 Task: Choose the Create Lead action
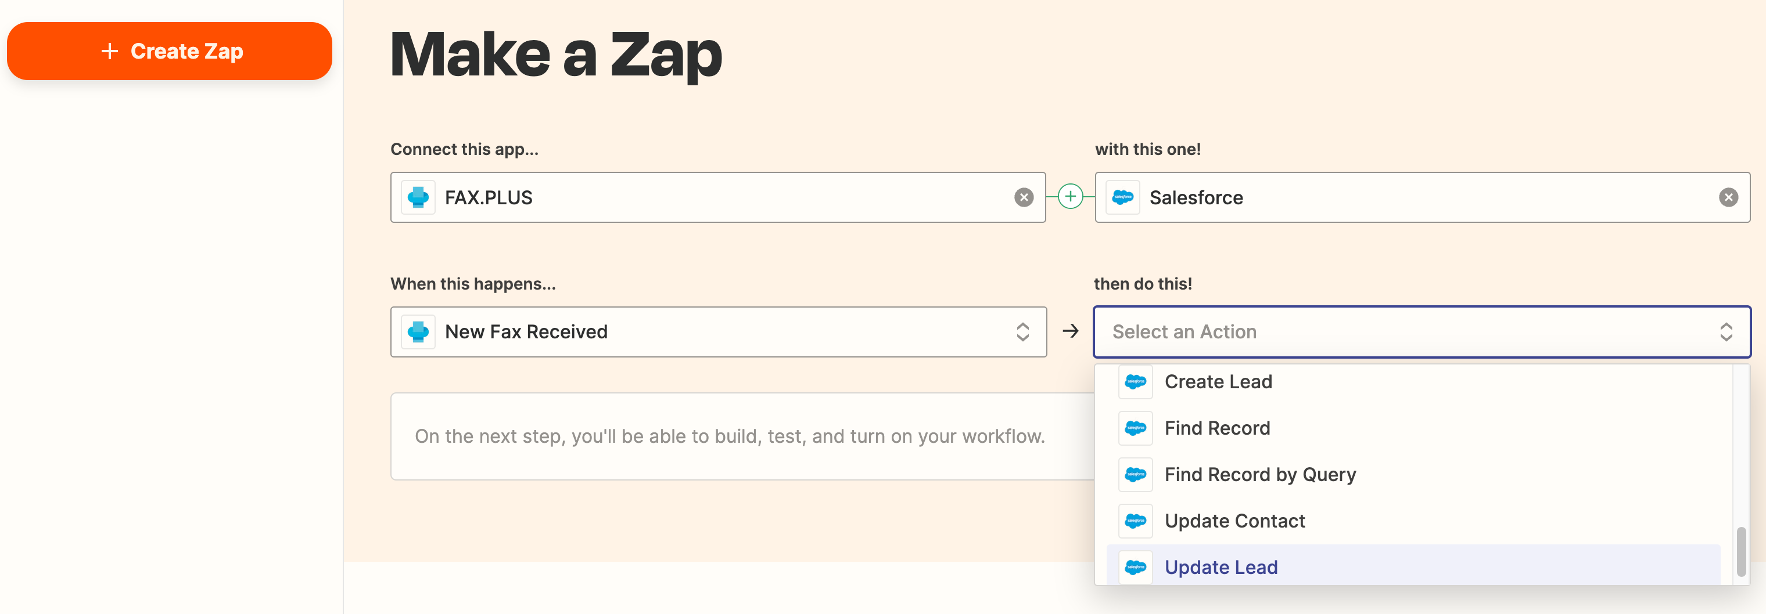click(1413, 382)
